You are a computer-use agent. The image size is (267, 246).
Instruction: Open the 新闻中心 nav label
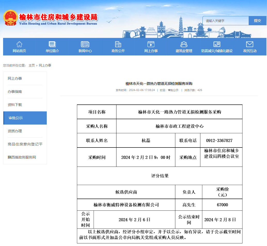coord(85,51)
